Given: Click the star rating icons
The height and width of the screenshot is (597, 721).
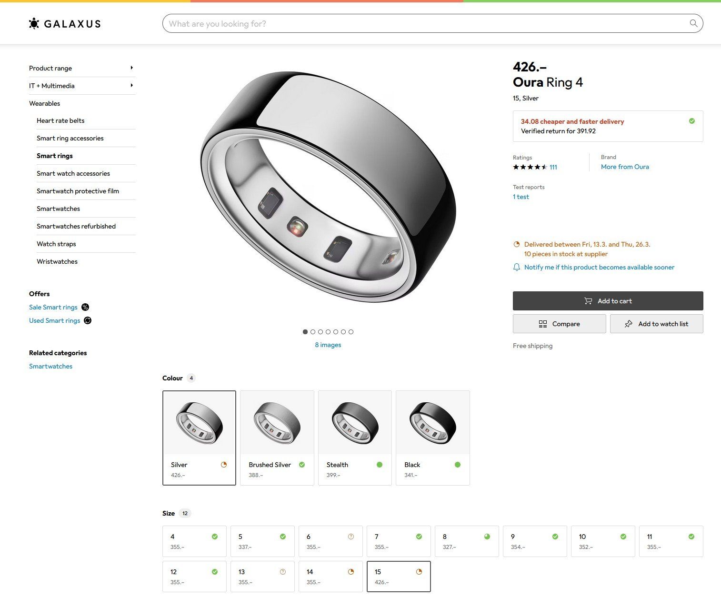Looking at the screenshot, I should [530, 167].
